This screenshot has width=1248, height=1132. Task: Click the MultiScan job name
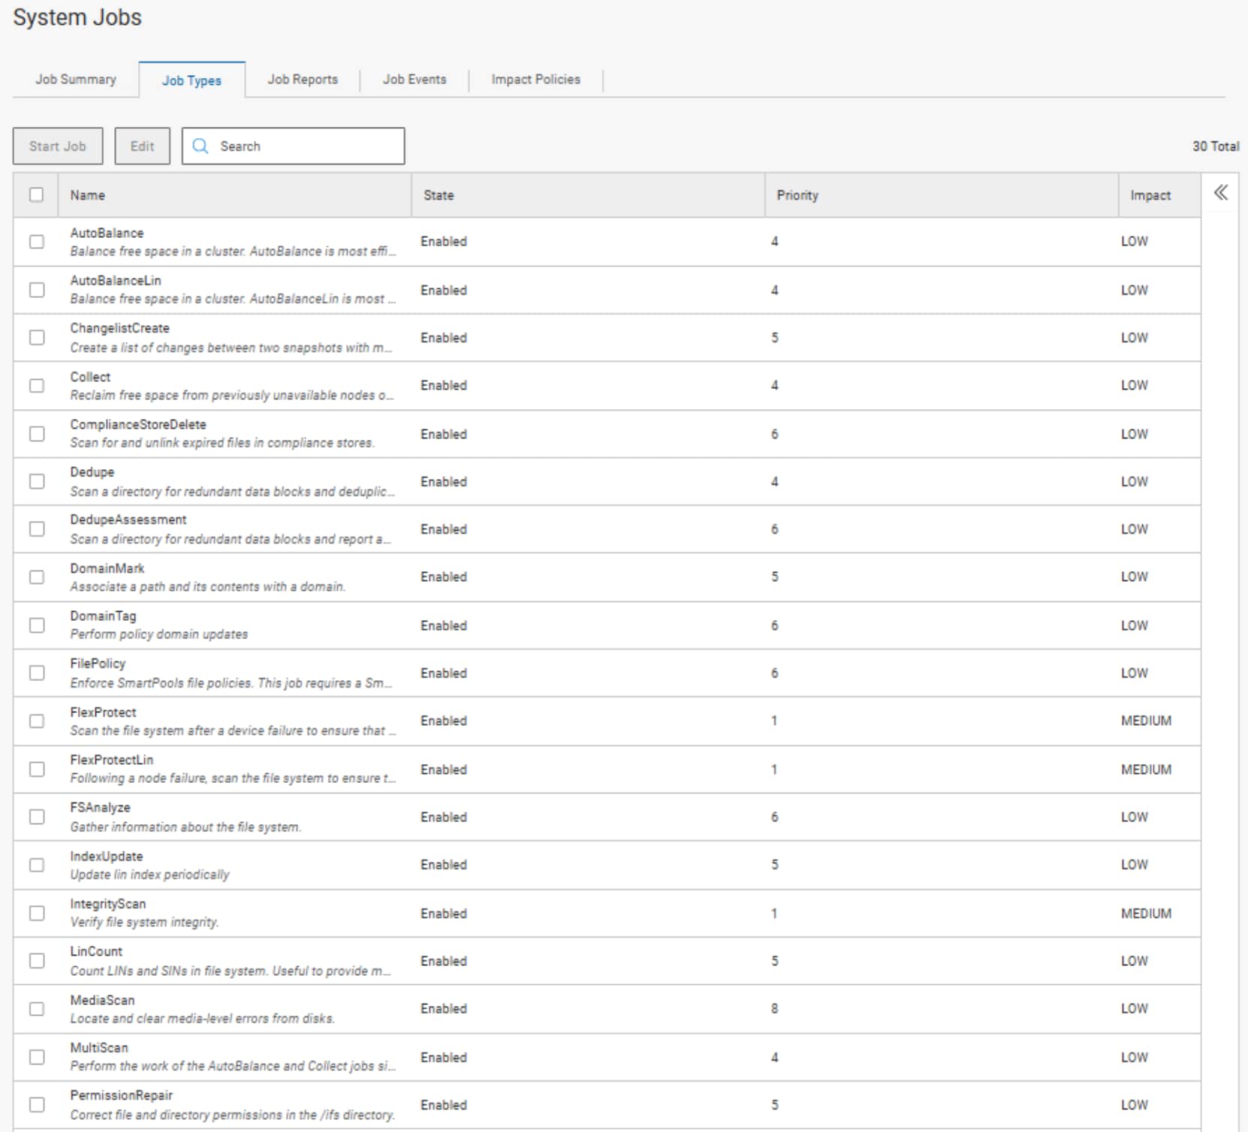(99, 1047)
